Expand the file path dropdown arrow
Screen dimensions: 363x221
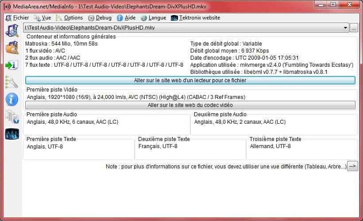click(345, 28)
